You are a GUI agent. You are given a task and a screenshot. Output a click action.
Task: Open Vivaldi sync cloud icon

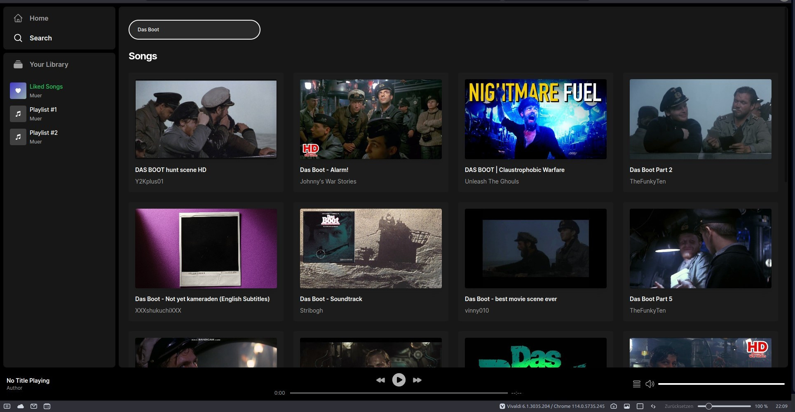(21, 406)
